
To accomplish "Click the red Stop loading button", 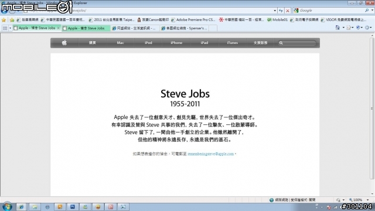I will 288,11.
